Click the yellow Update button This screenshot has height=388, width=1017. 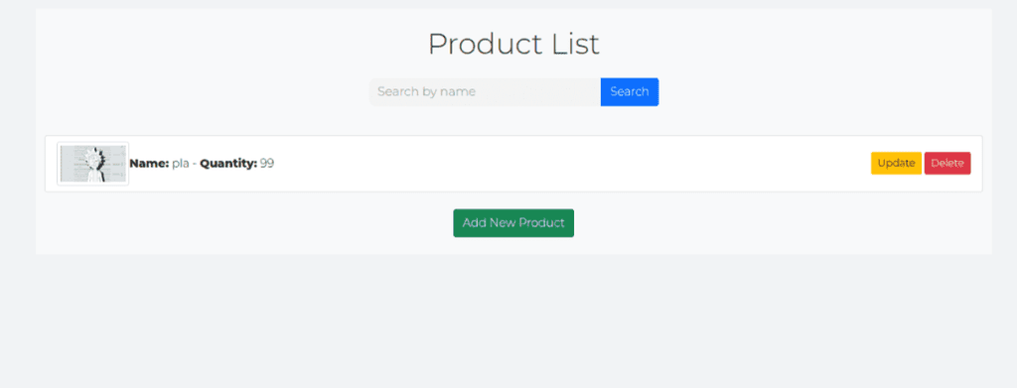coord(896,163)
